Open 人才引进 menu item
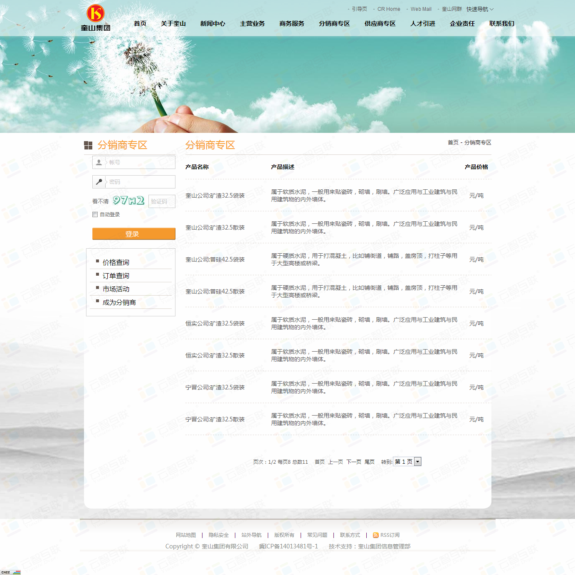The width and height of the screenshot is (575, 575). (423, 24)
